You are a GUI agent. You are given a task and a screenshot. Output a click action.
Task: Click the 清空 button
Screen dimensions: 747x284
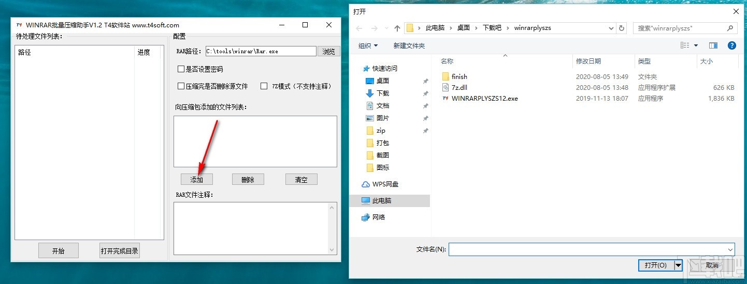301,179
